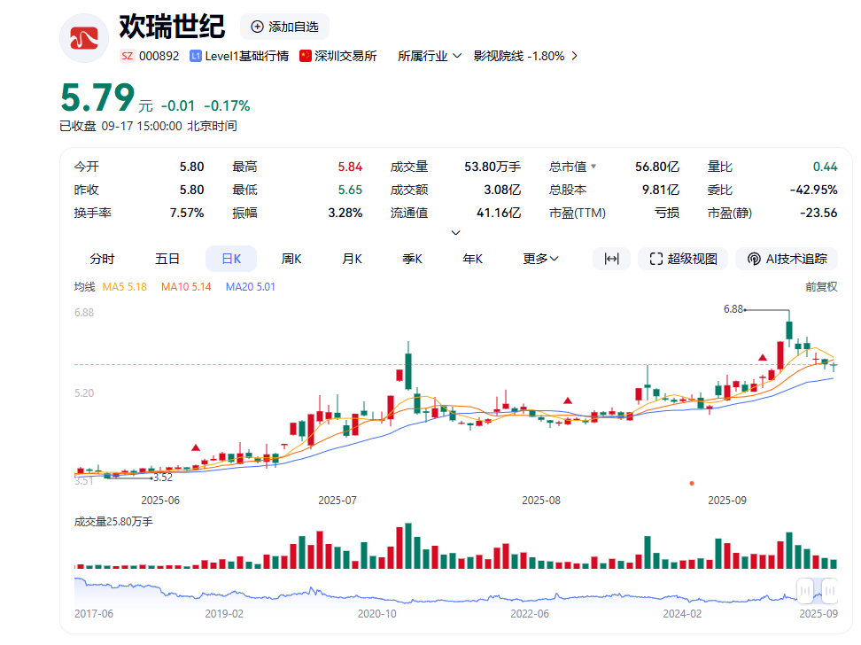Switch to the 年K chart tab

[473, 259]
